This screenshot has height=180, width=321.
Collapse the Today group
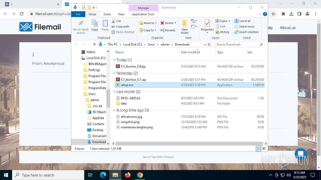pos(114,60)
